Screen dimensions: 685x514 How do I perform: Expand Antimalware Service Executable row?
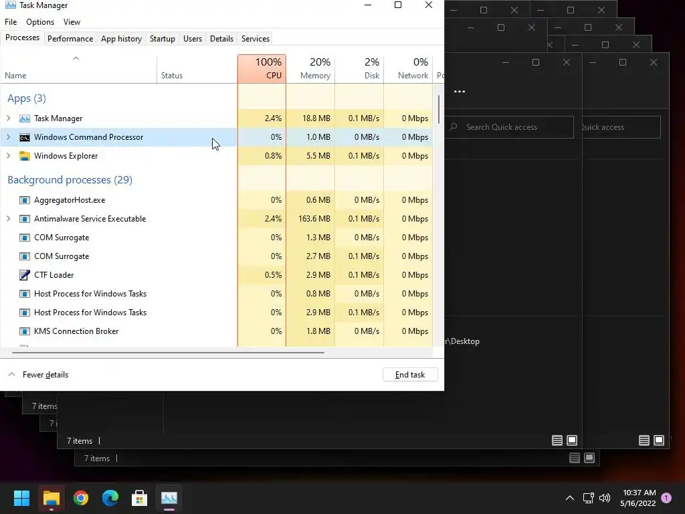pos(8,219)
